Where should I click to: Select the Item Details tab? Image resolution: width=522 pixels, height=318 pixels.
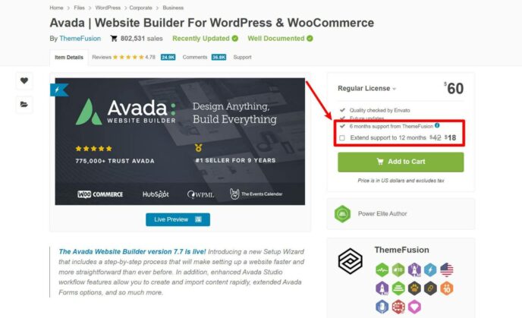[x=69, y=57]
